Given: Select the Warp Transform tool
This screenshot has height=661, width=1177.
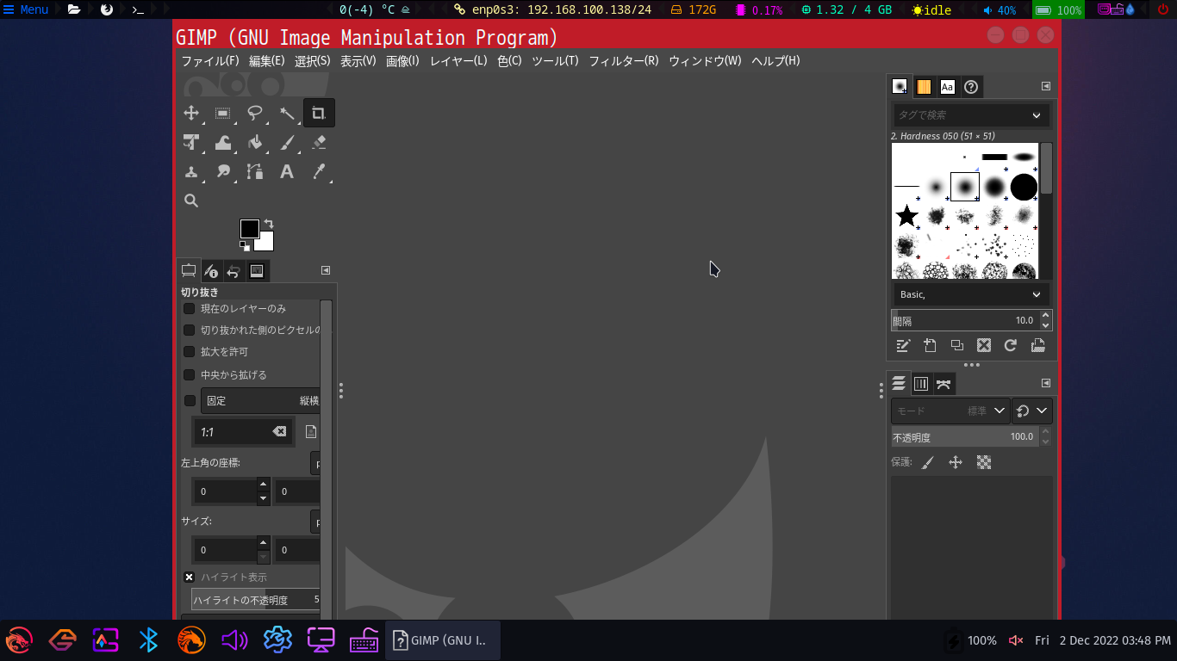Looking at the screenshot, I should point(223,142).
